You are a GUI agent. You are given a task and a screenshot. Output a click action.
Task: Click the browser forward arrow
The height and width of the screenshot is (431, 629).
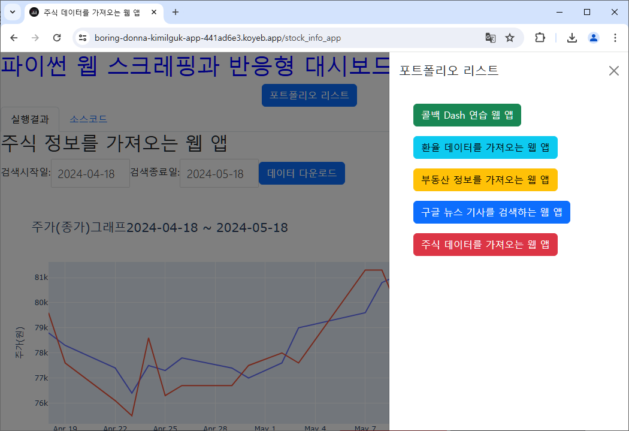[35, 38]
